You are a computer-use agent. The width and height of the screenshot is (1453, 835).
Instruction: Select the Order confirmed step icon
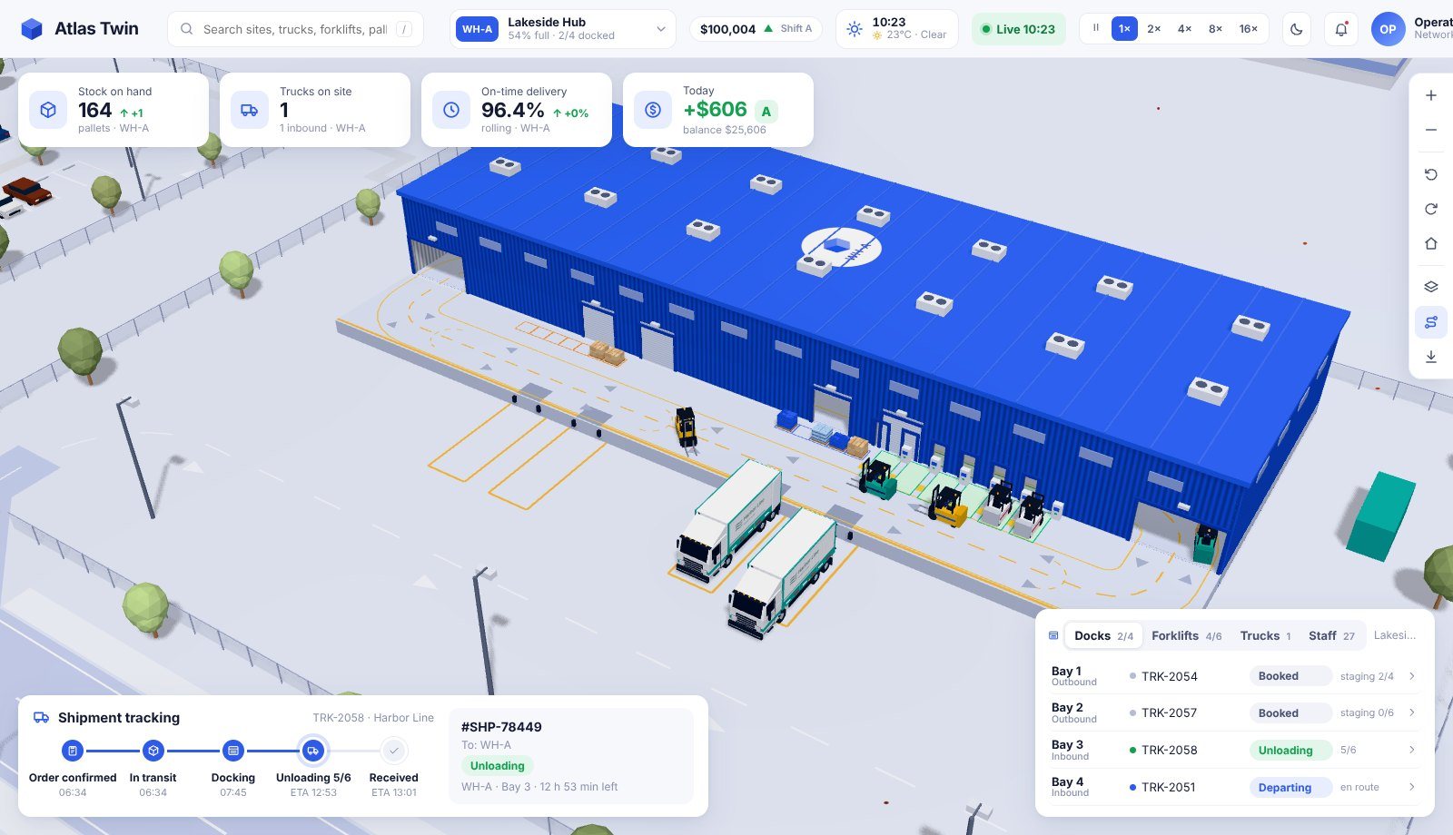73,751
